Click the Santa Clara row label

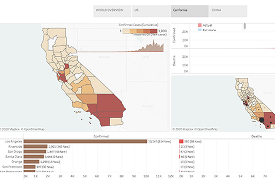[x=14, y=157]
